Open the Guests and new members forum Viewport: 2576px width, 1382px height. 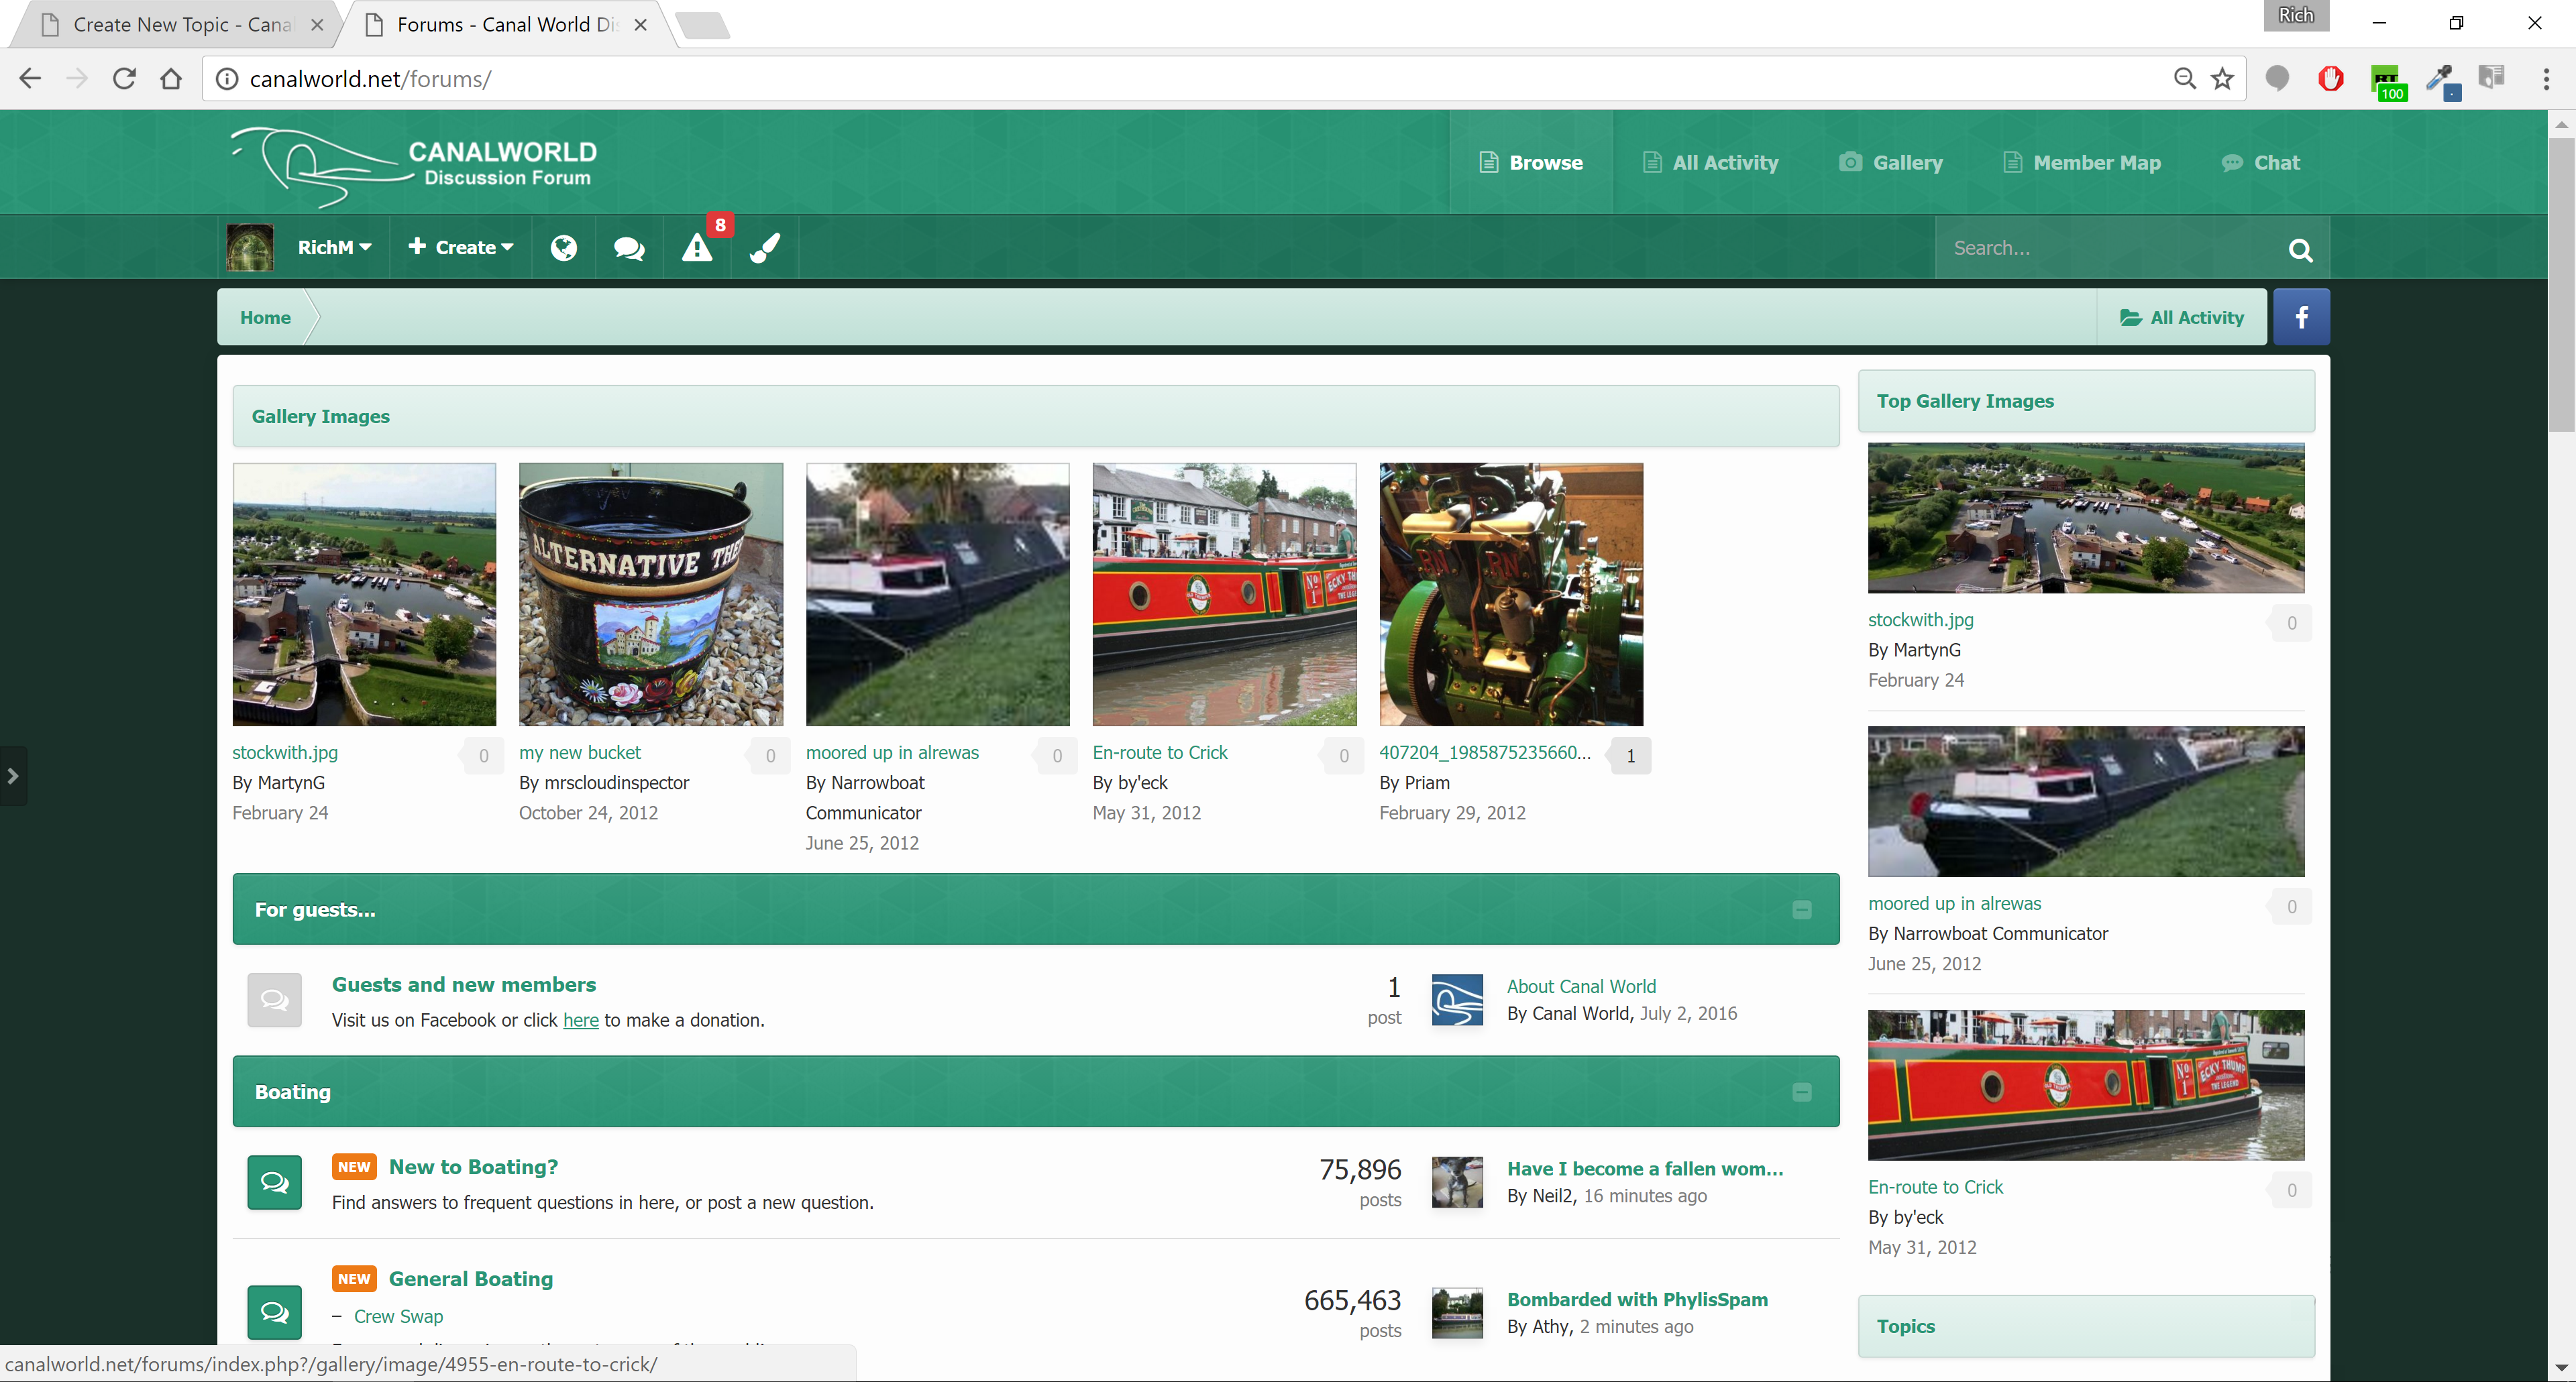(464, 984)
